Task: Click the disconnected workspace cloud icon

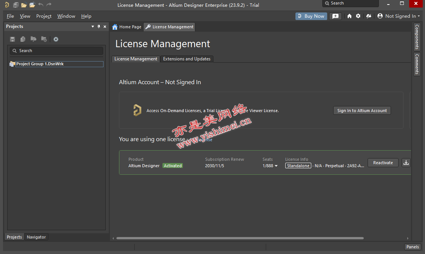Action: 369,16
